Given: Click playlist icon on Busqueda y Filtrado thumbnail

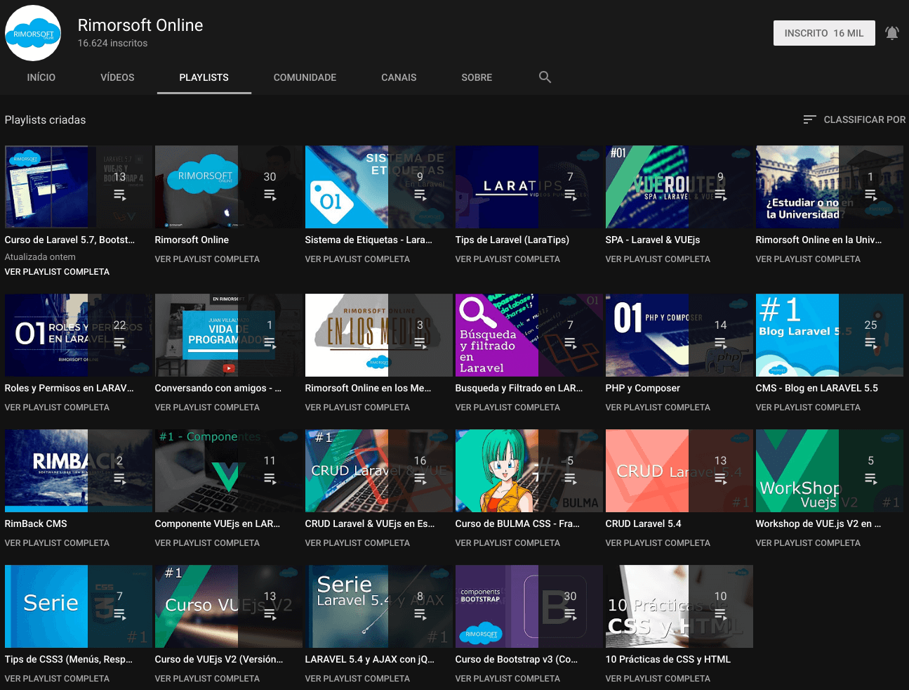Looking at the screenshot, I should [x=570, y=343].
